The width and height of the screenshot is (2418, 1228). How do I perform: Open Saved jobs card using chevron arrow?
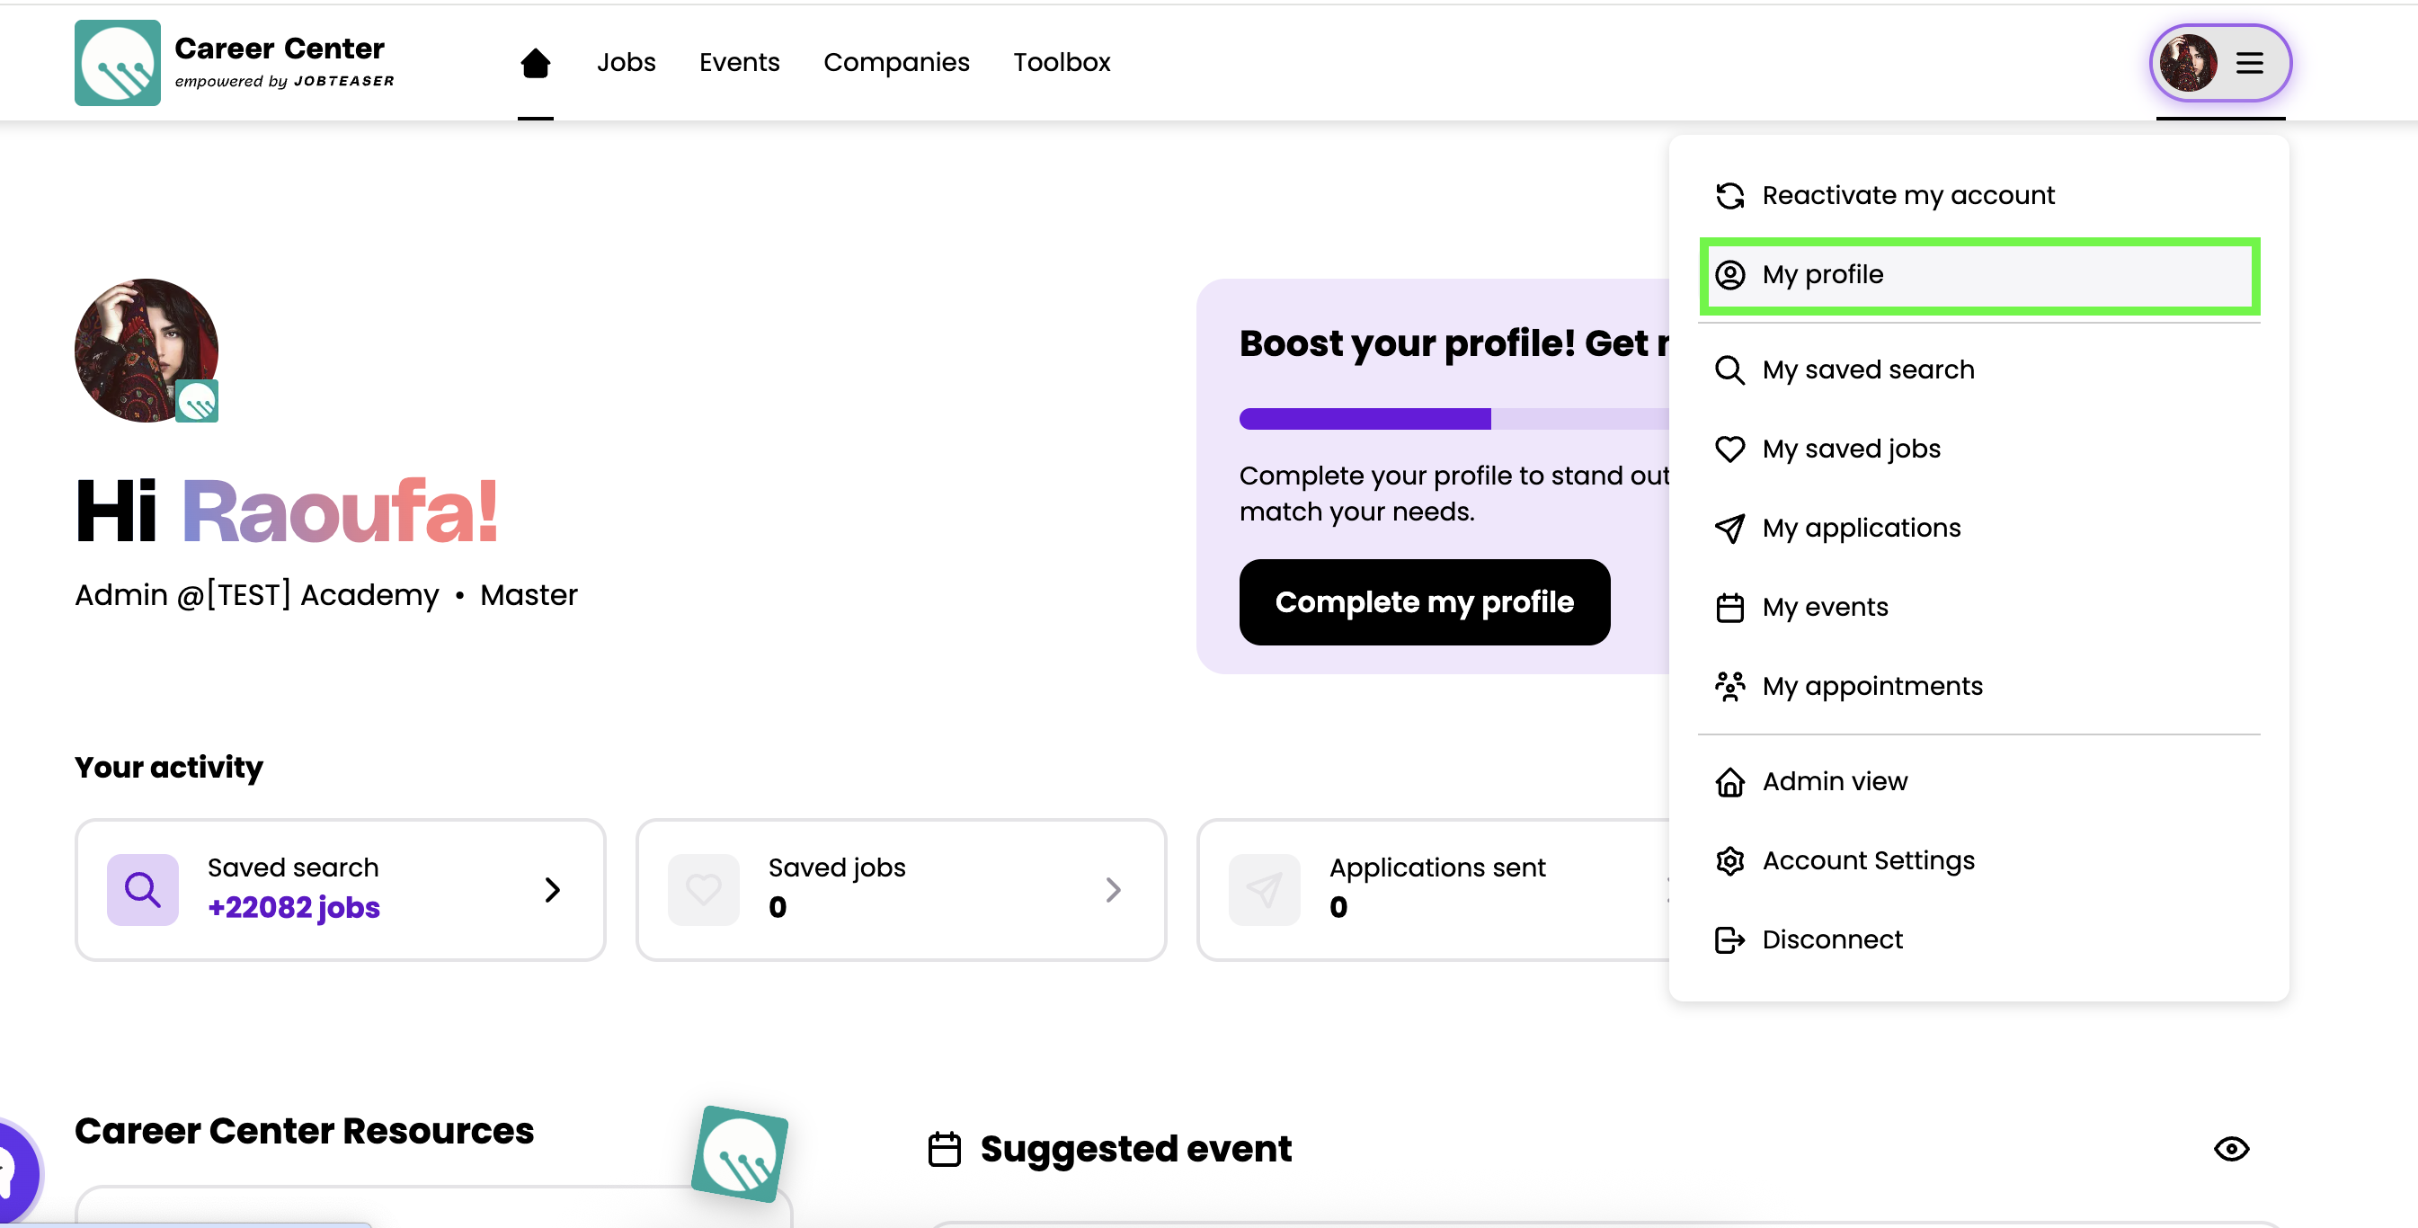tap(1112, 889)
